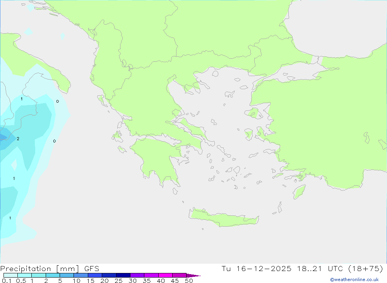The width and height of the screenshot is (387, 283).
Task: Click the legend value '20'
Action: coord(104,281)
